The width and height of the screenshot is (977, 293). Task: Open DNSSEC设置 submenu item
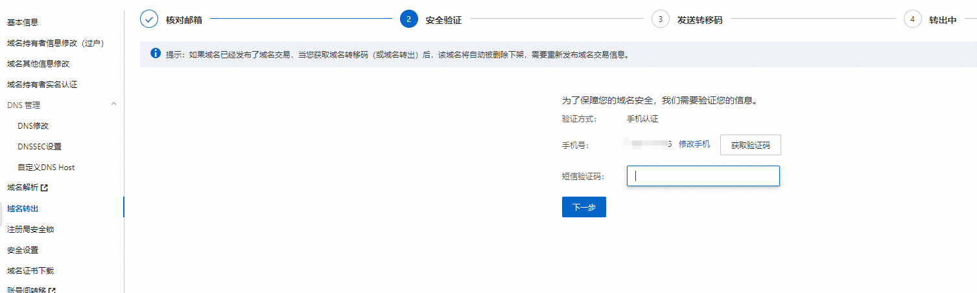(x=40, y=147)
